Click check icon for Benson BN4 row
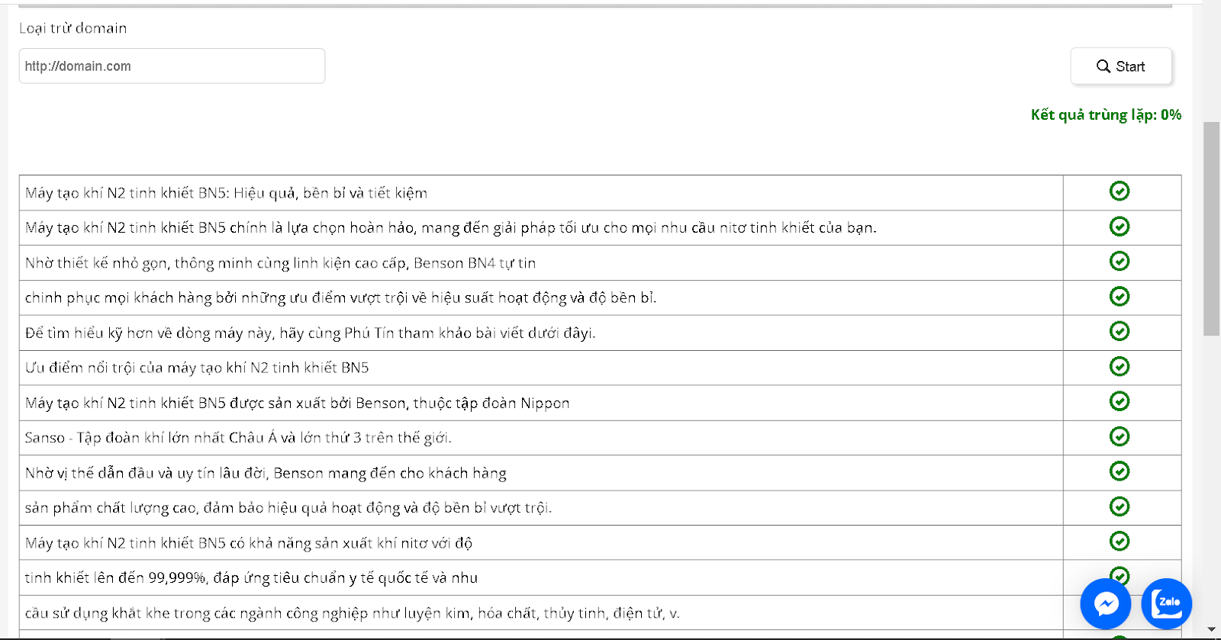The height and width of the screenshot is (640, 1221). [x=1119, y=262]
